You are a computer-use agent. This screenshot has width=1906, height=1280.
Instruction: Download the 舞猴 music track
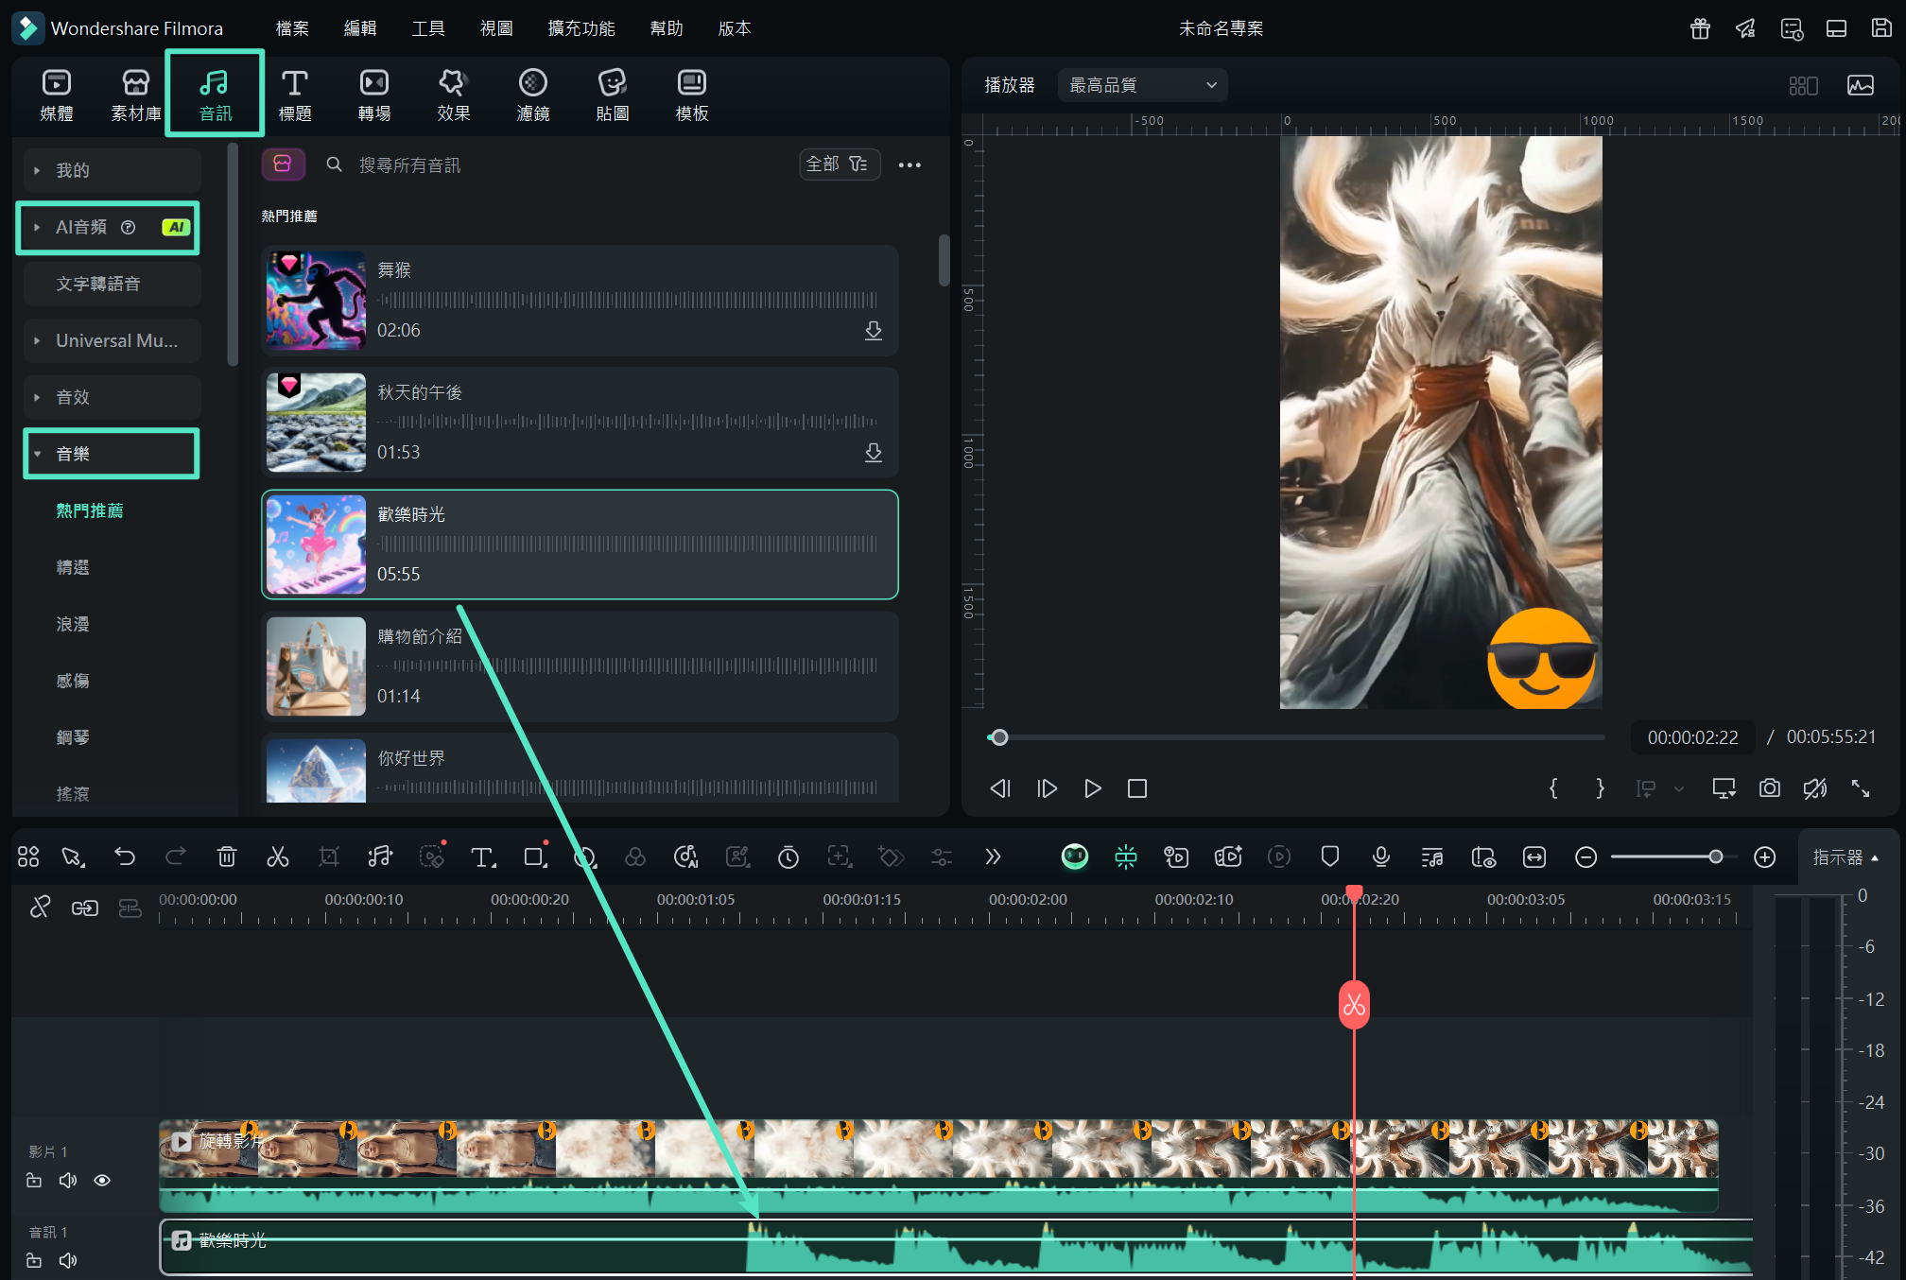click(873, 331)
